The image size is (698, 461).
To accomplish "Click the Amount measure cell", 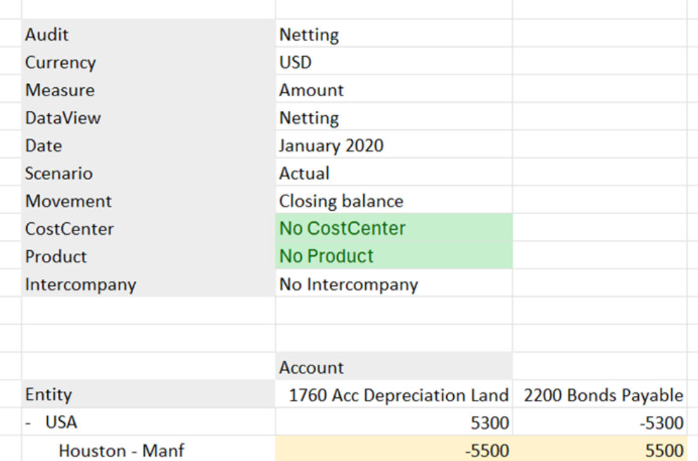I will (x=394, y=89).
